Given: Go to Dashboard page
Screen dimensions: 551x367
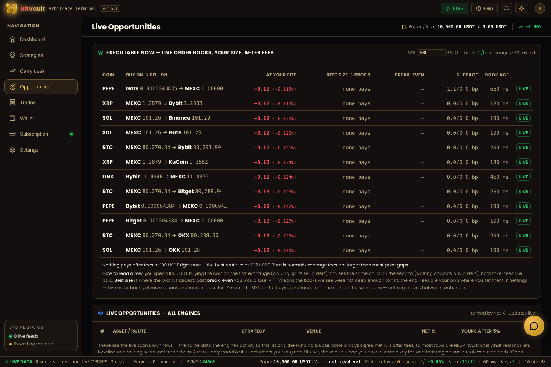Looking at the screenshot, I should [x=41, y=39].
